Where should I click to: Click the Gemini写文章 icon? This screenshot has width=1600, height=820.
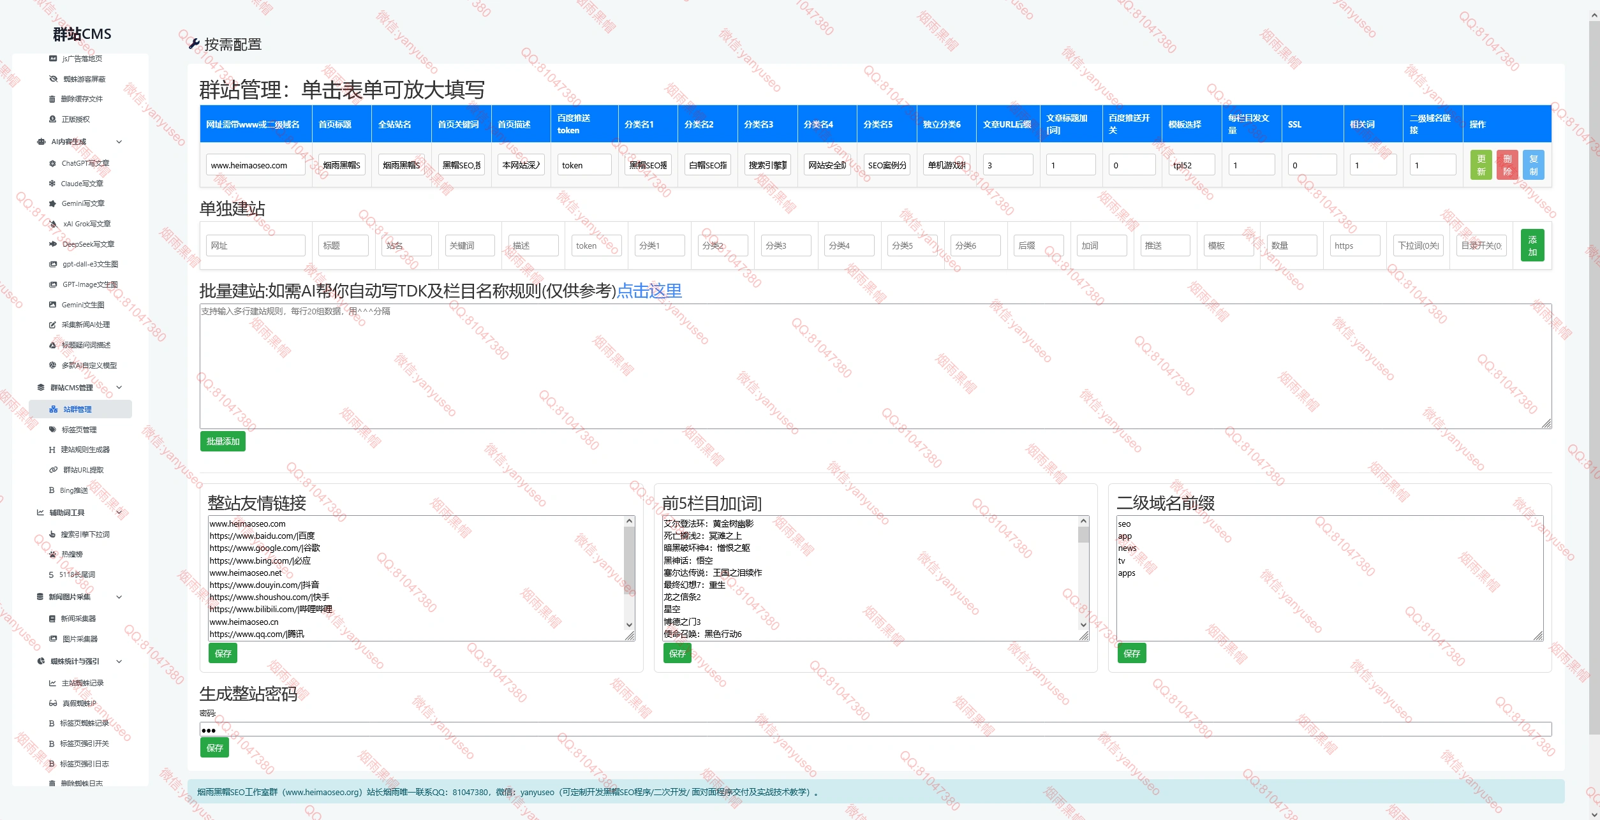click(x=53, y=203)
